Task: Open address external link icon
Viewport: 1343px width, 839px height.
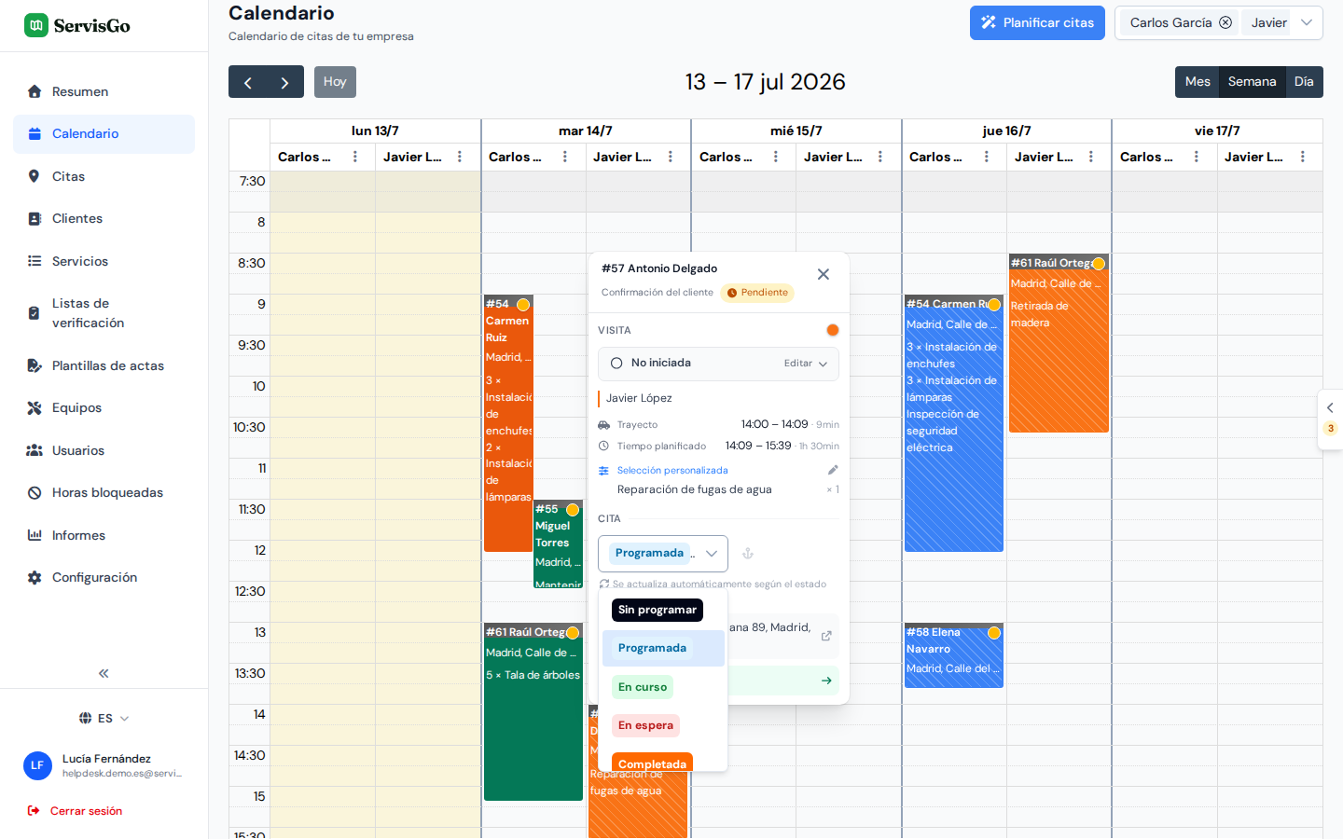Action: [826, 636]
